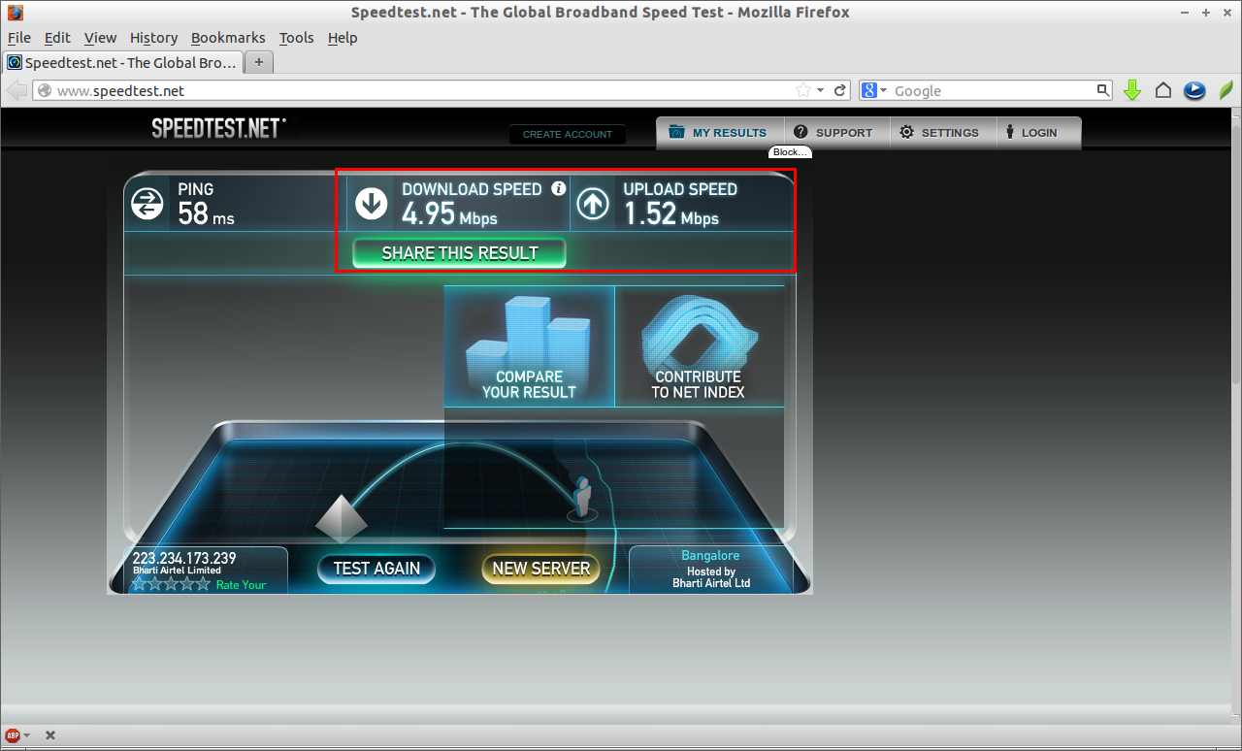Open the SUPPORT tab
The width and height of the screenshot is (1242, 751).
coord(834,133)
